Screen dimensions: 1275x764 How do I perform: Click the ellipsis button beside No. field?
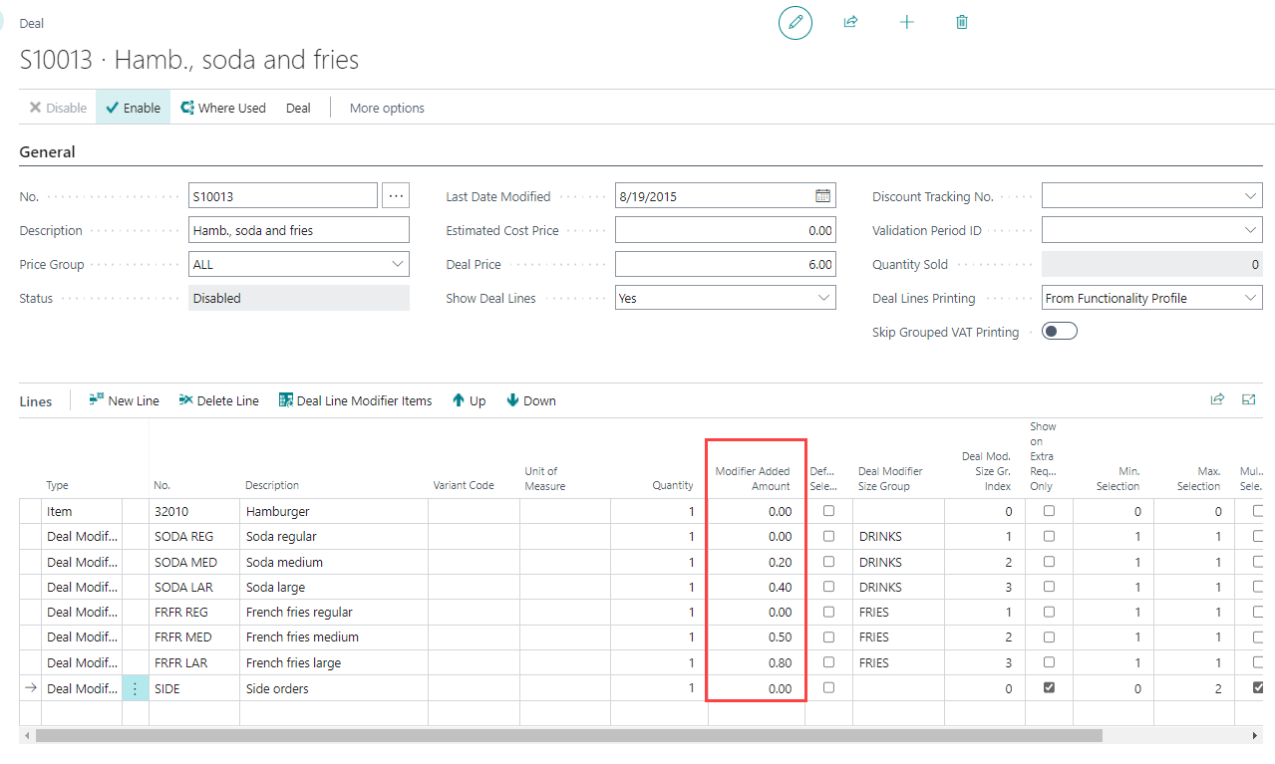[x=396, y=196]
